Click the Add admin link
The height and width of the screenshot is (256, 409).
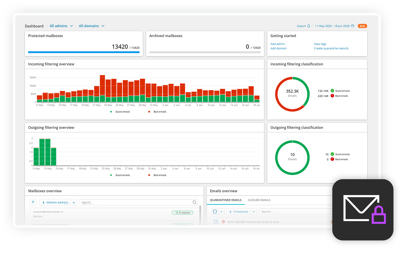click(x=278, y=44)
